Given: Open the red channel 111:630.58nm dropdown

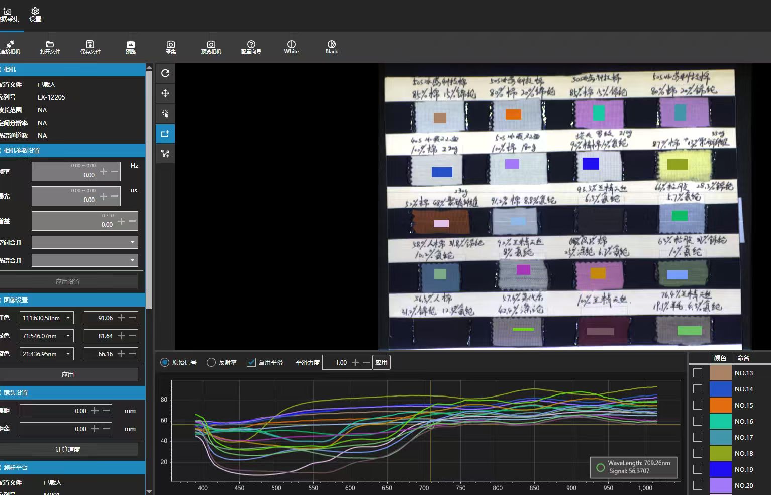Looking at the screenshot, I should coord(47,318).
